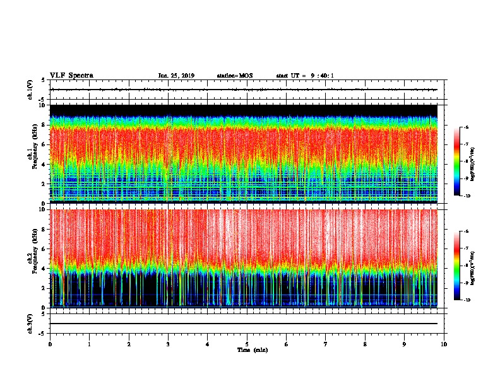
Task: Select the date text "Jan. 25, 2019"
Action: 176,76
